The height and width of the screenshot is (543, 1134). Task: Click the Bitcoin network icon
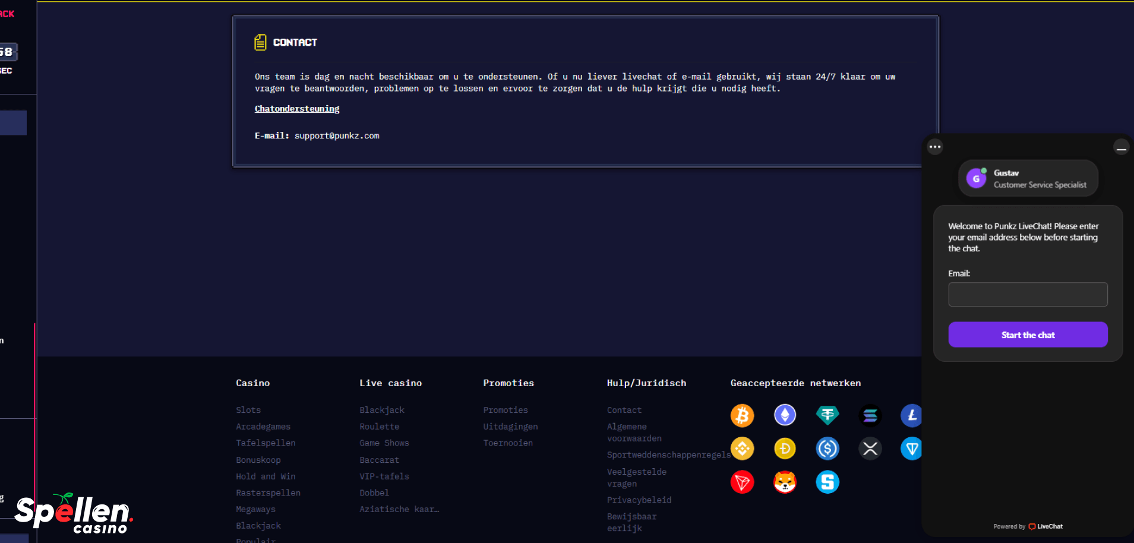(x=742, y=415)
